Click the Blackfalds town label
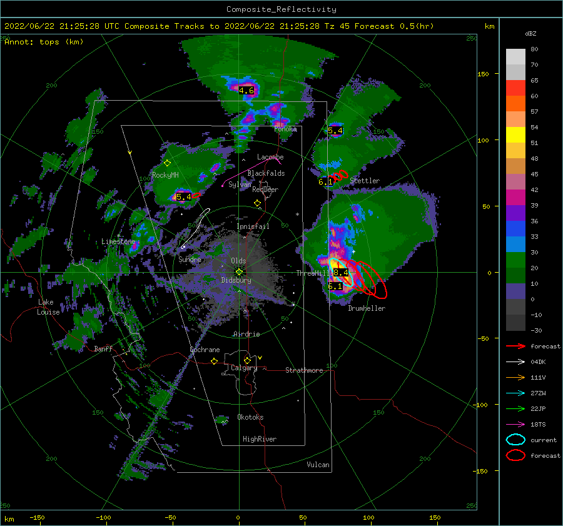Viewport: 563px width, 526px height. [x=266, y=173]
